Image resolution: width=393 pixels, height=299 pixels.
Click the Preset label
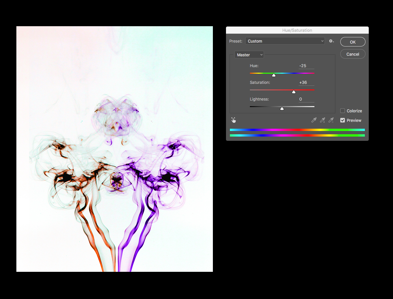click(x=236, y=41)
